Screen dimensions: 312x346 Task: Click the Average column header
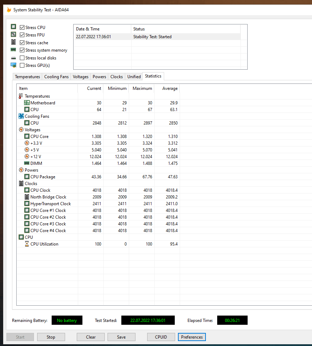[167, 88]
